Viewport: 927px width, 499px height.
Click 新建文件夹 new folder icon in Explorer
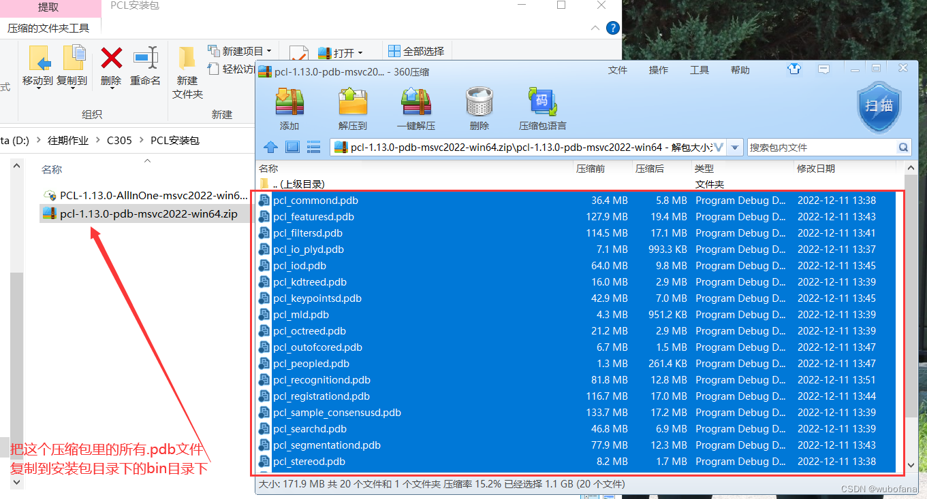pos(187,59)
